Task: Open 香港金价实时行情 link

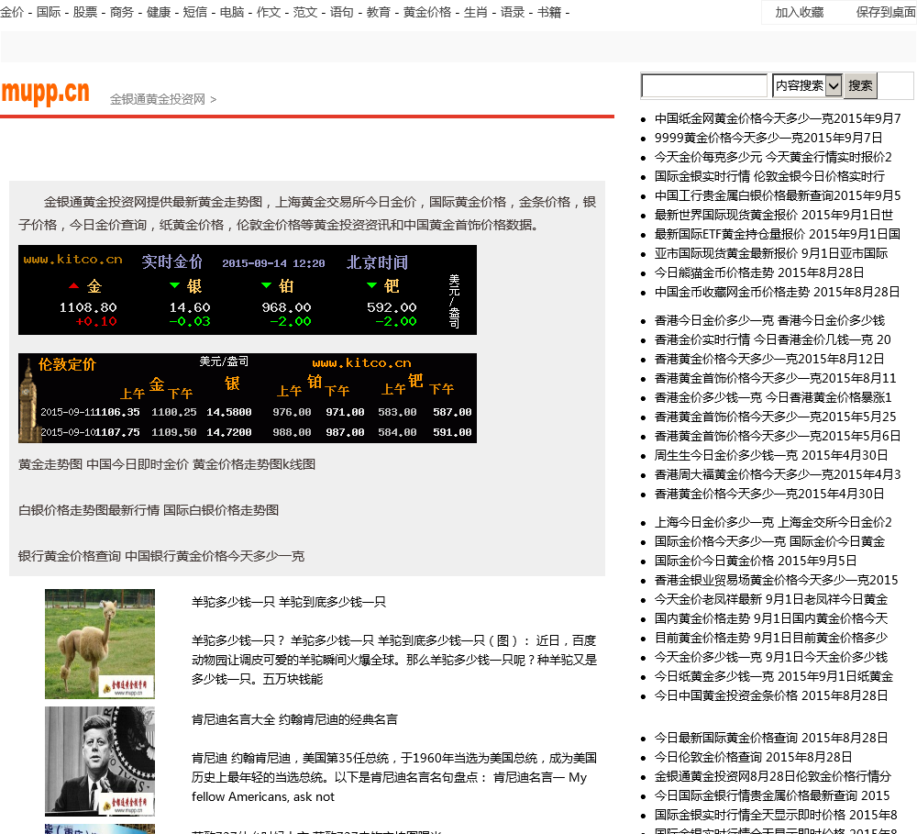Action: coord(772,340)
